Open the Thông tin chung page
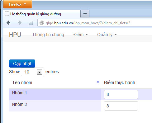152x123 pixels. [48, 35]
